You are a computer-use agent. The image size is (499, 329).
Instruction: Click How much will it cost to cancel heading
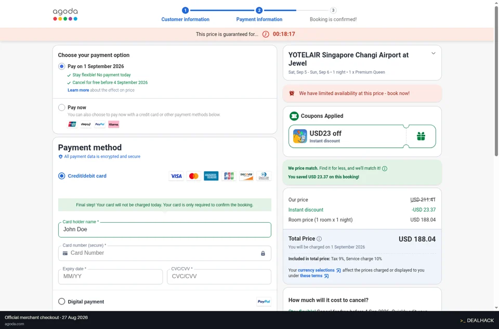329,300
